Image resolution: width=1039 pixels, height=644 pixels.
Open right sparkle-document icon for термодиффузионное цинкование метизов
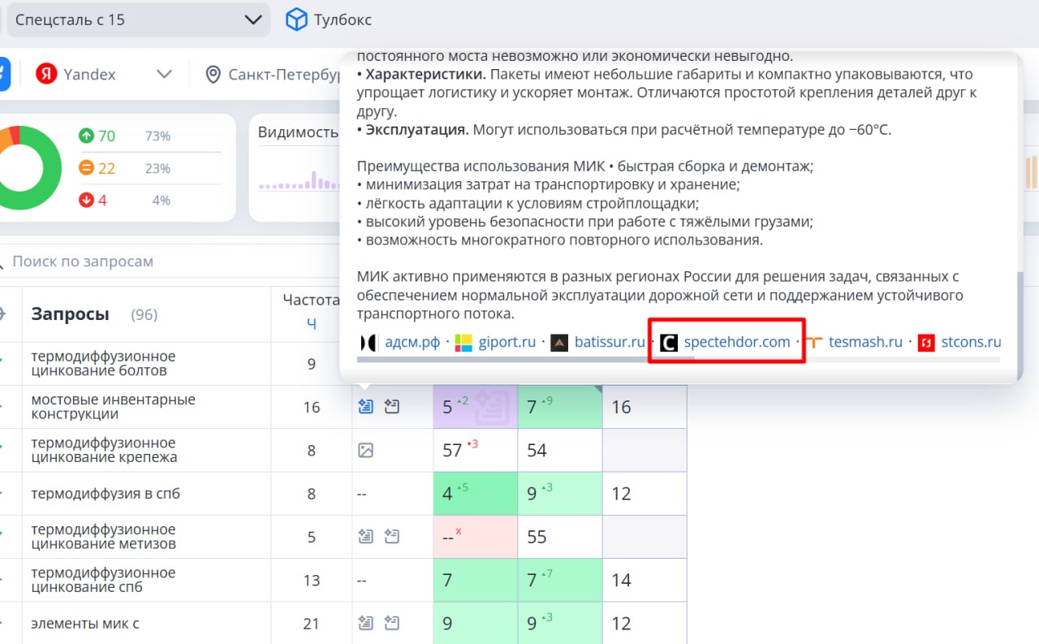(392, 536)
